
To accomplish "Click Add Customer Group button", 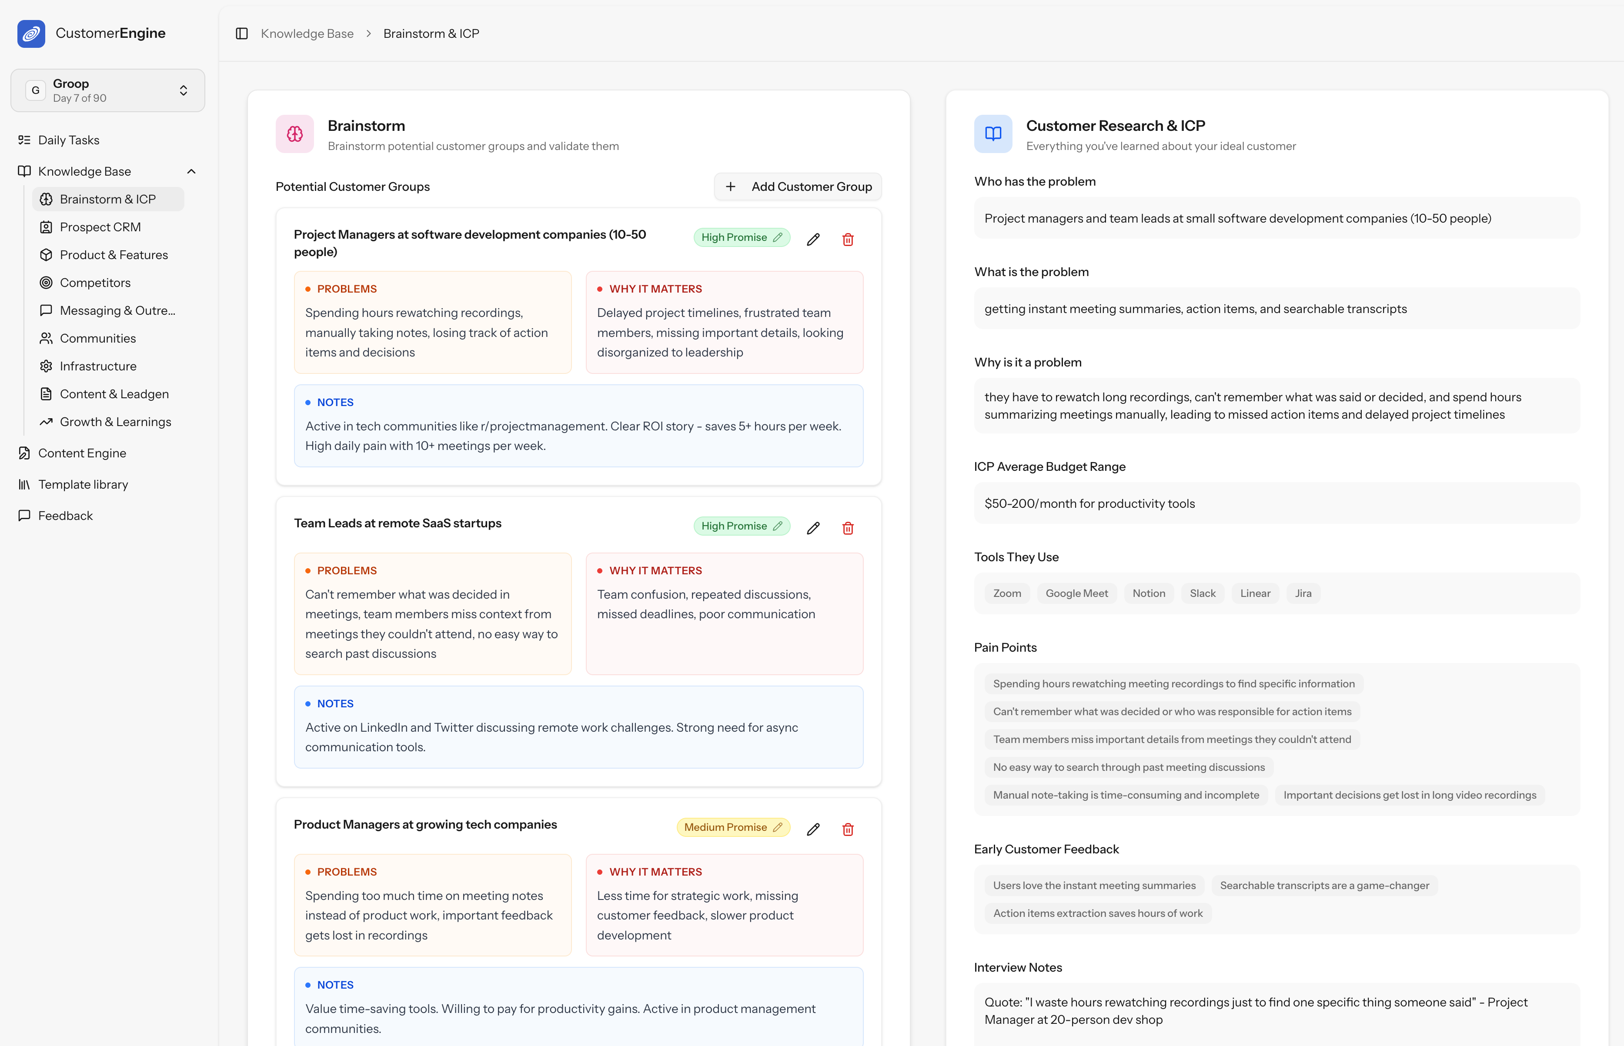I will point(798,186).
